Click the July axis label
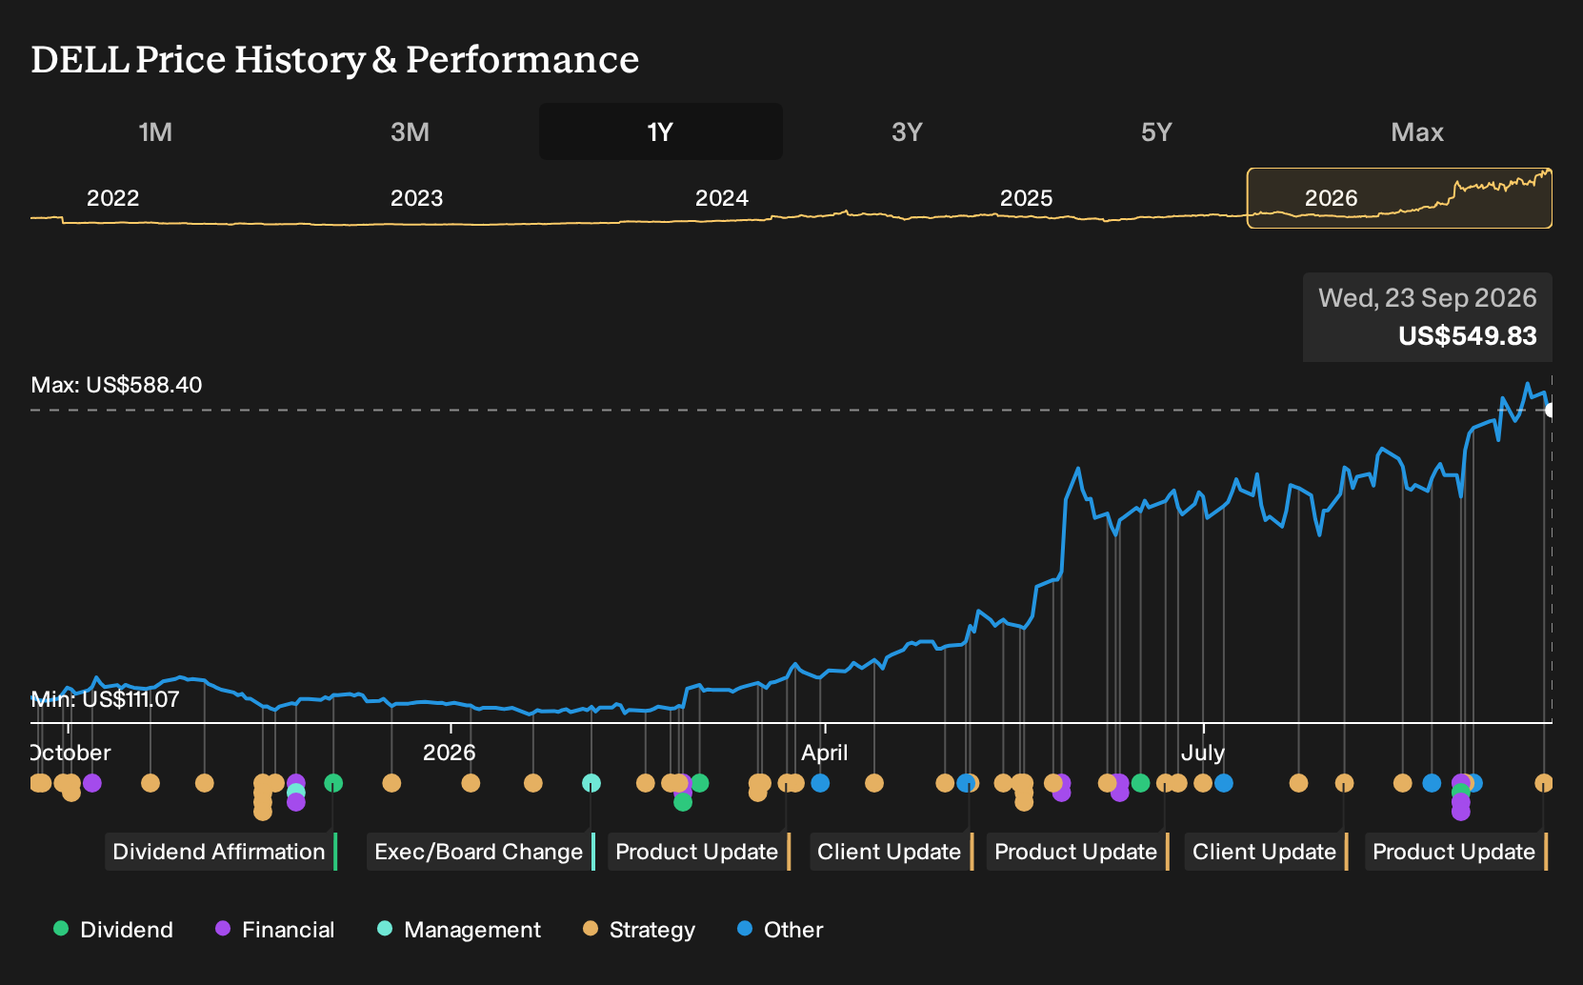The height and width of the screenshot is (985, 1583). [1203, 753]
